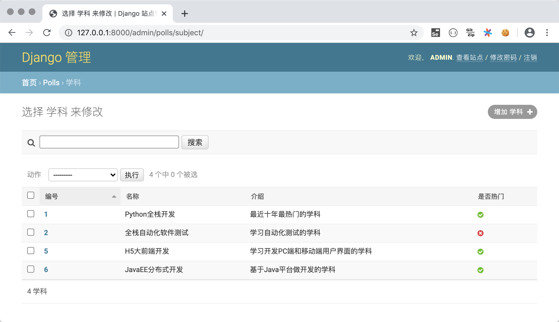Click the 注销 logout link
559x322 pixels.
pyautogui.click(x=530, y=58)
